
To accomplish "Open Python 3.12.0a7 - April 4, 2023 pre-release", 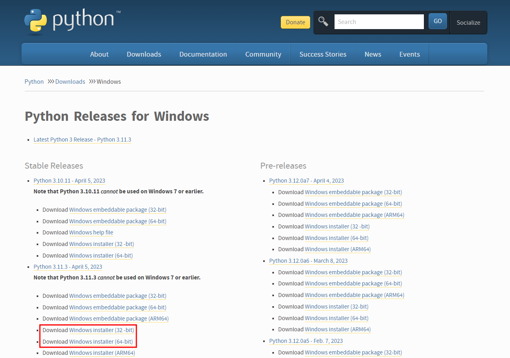I will point(307,181).
